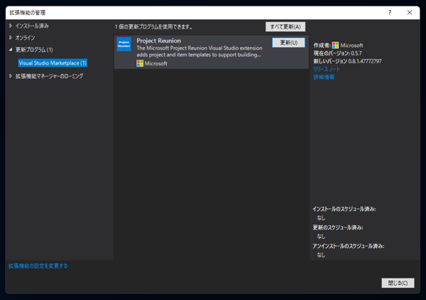Select the インストール済み category
Viewport: 426px width, 300px height.
click(x=32, y=26)
